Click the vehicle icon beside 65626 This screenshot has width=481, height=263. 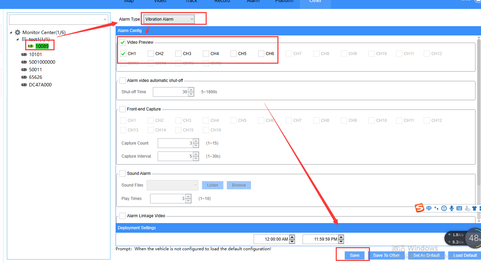pos(24,77)
